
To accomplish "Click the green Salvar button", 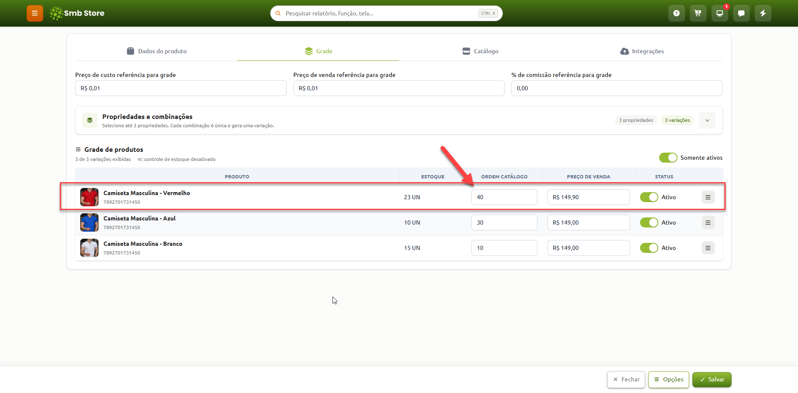I will coord(712,380).
